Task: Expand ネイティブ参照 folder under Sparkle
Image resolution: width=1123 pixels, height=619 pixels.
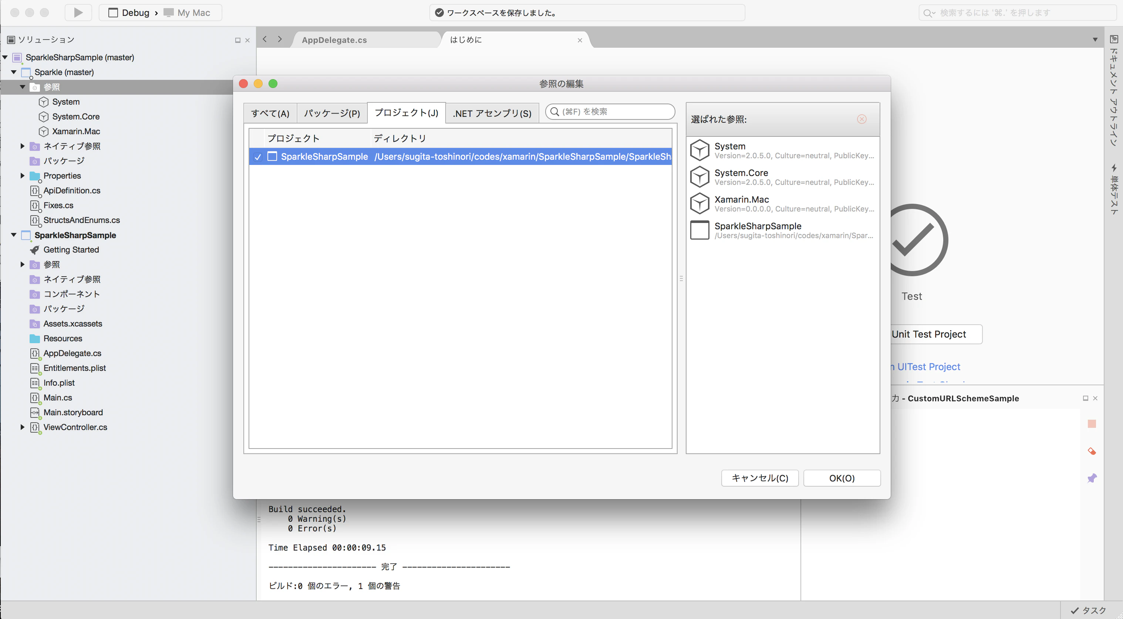Action: click(23, 146)
